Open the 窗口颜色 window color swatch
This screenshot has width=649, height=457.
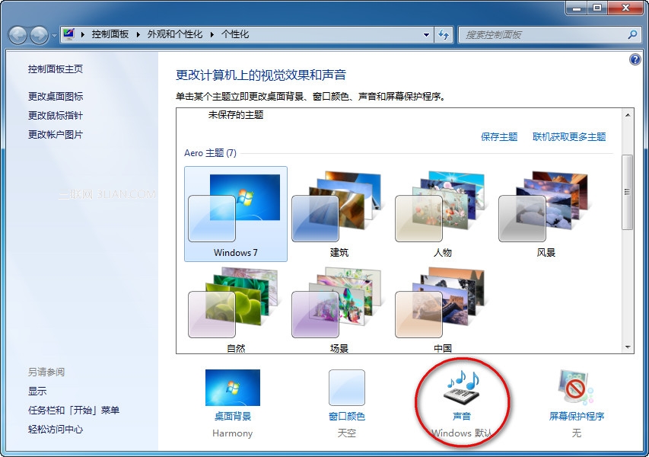click(346, 388)
